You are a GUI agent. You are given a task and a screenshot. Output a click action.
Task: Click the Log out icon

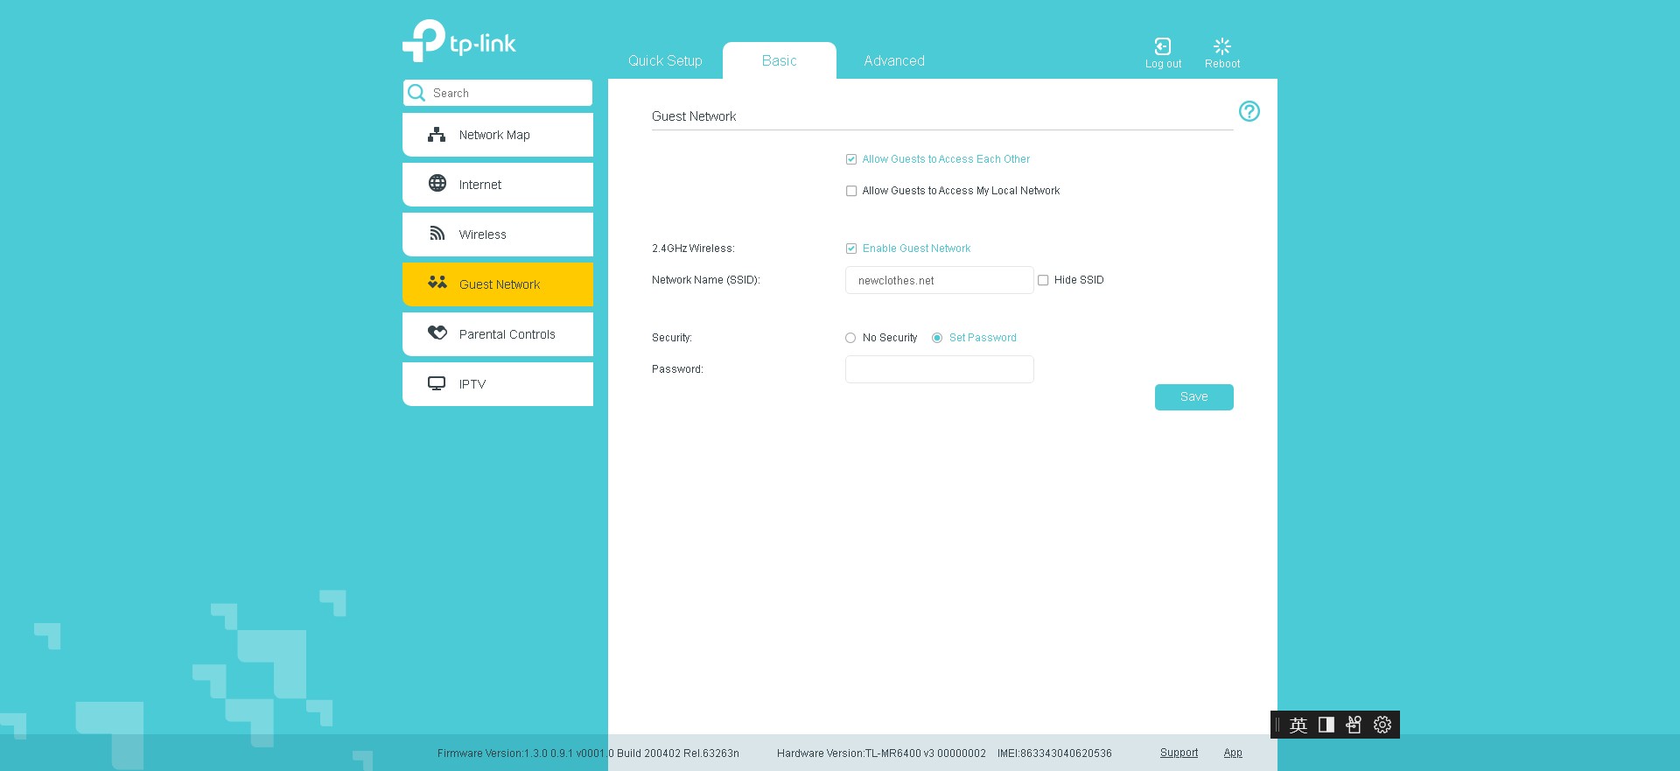click(1163, 46)
